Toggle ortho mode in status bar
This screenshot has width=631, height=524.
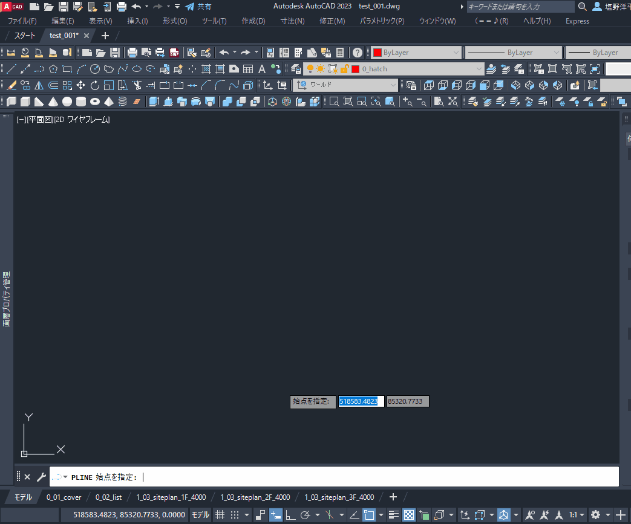(x=290, y=515)
